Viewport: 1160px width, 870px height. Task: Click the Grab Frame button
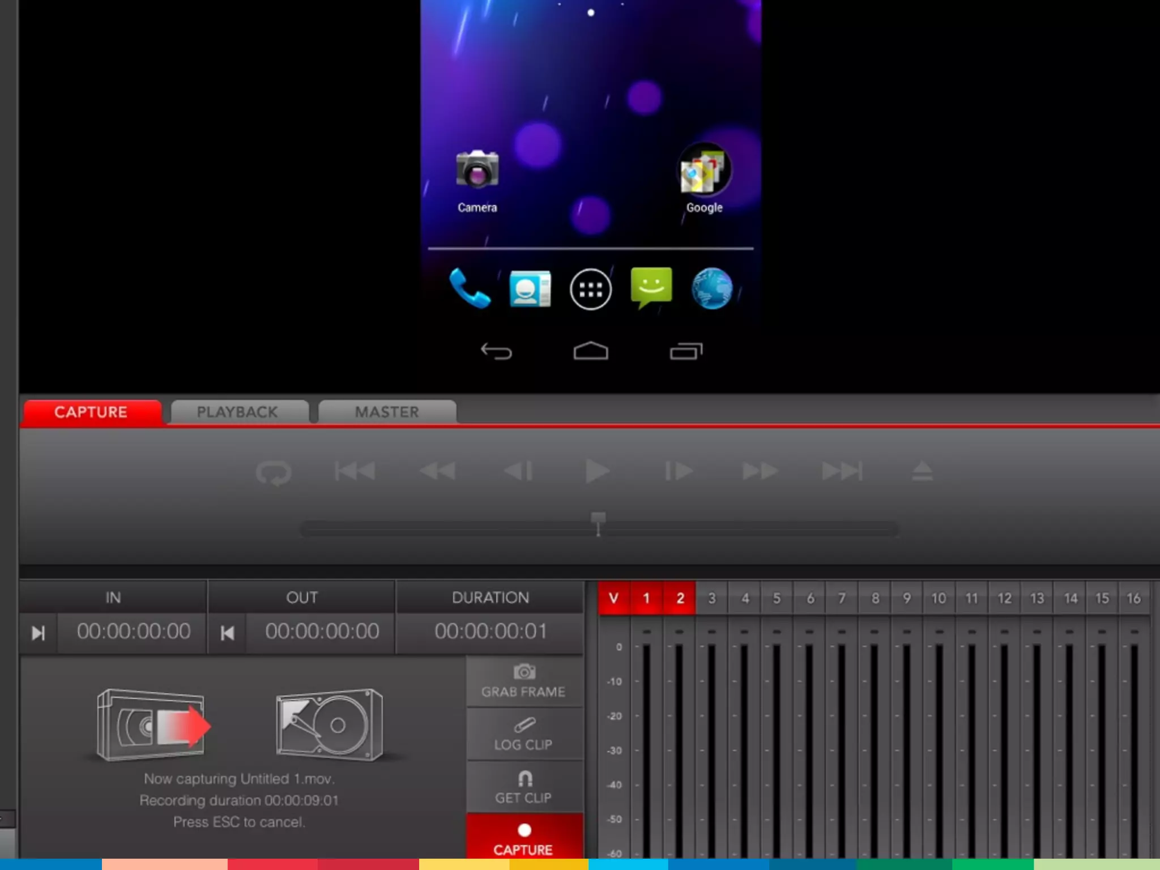523,681
